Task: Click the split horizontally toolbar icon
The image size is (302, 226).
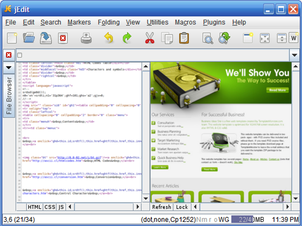Action: pos(282,38)
